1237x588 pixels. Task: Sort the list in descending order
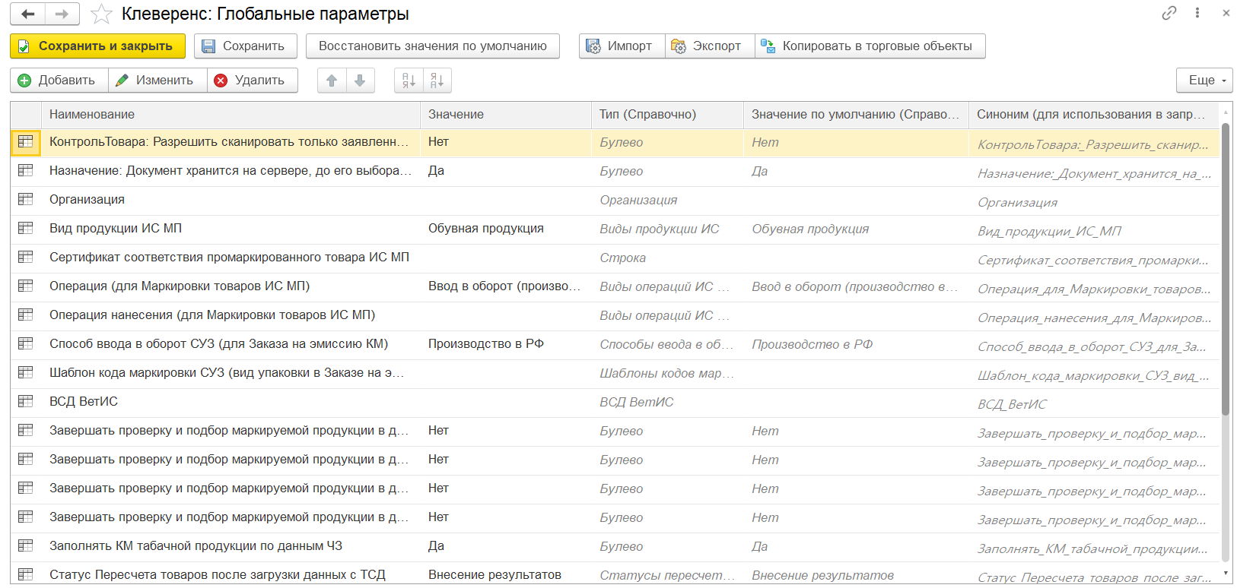437,81
